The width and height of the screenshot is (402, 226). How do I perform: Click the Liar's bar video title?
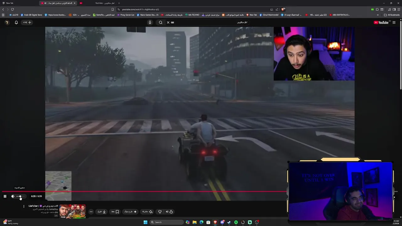pos(43,206)
